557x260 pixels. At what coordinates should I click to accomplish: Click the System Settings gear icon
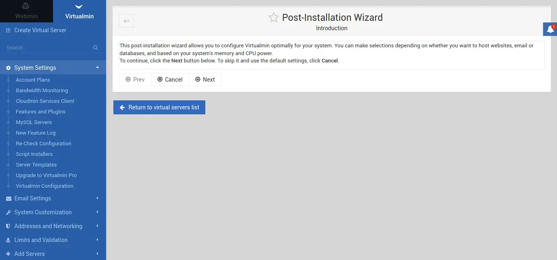pos(8,68)
